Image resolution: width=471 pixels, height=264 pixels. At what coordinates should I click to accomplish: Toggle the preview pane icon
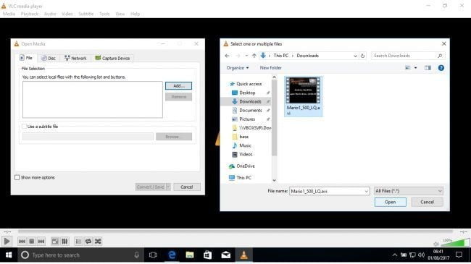428,68
